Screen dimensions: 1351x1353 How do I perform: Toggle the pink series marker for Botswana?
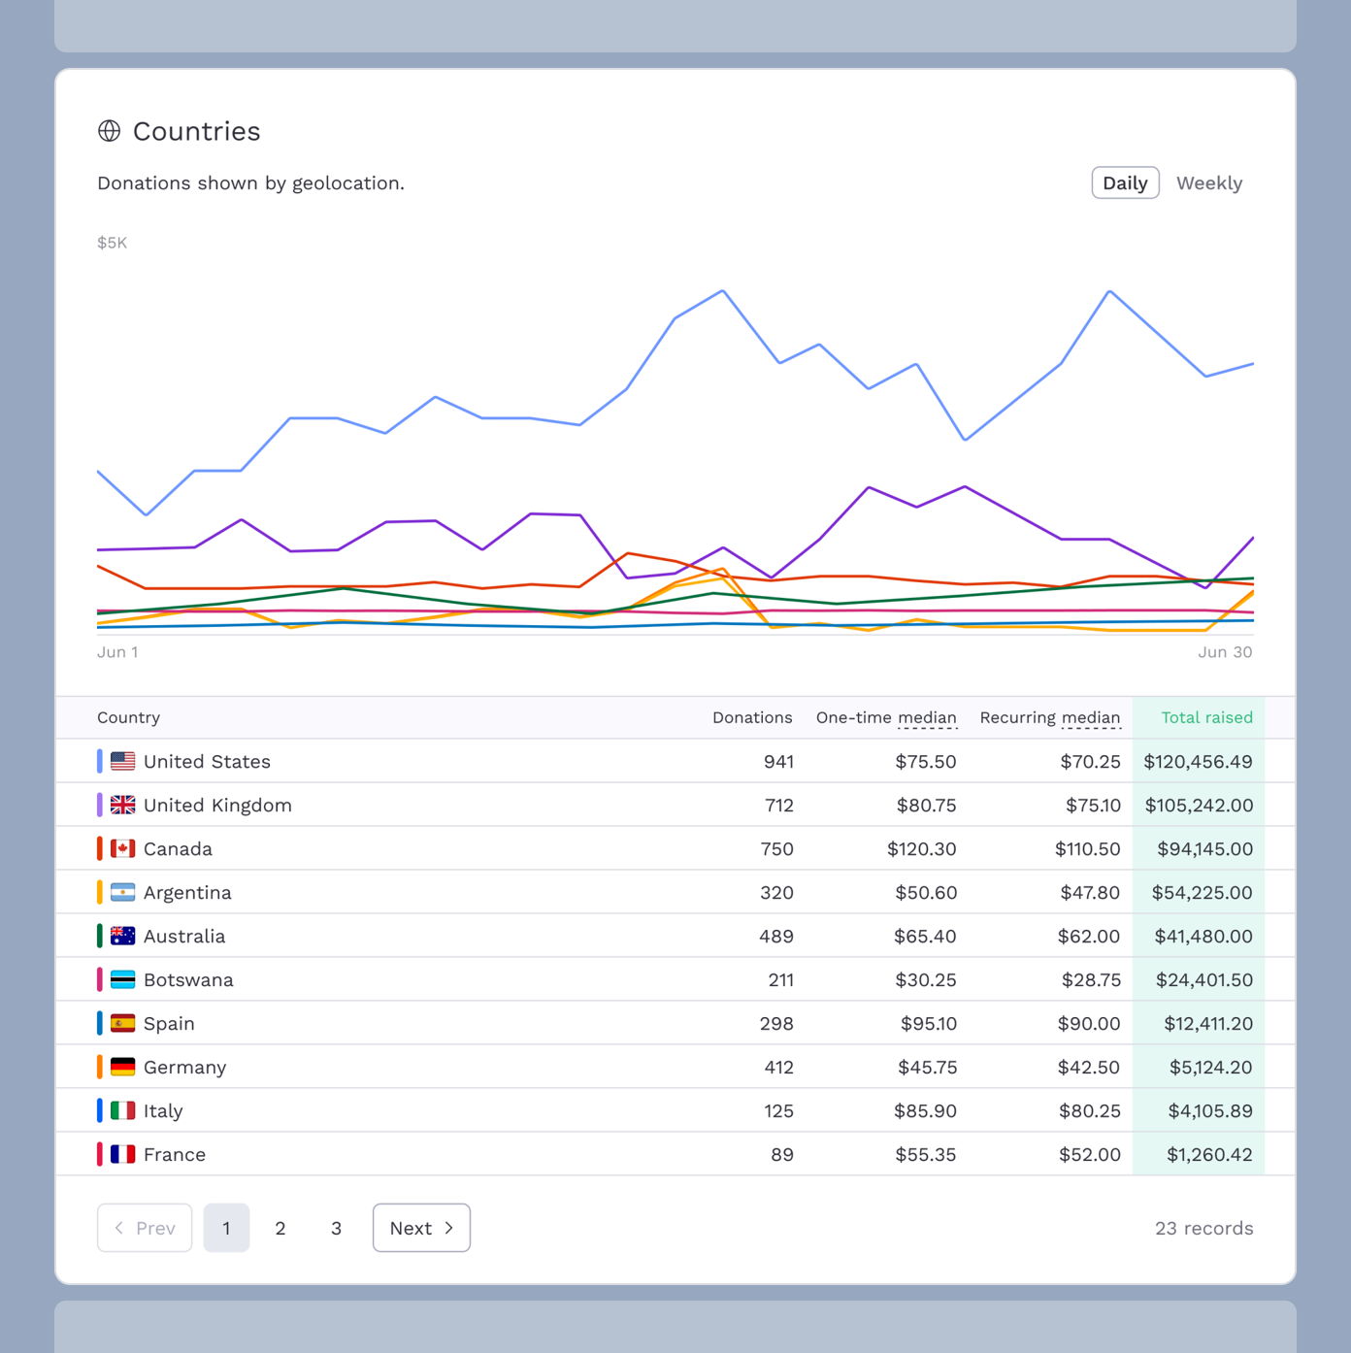point(99,979)
